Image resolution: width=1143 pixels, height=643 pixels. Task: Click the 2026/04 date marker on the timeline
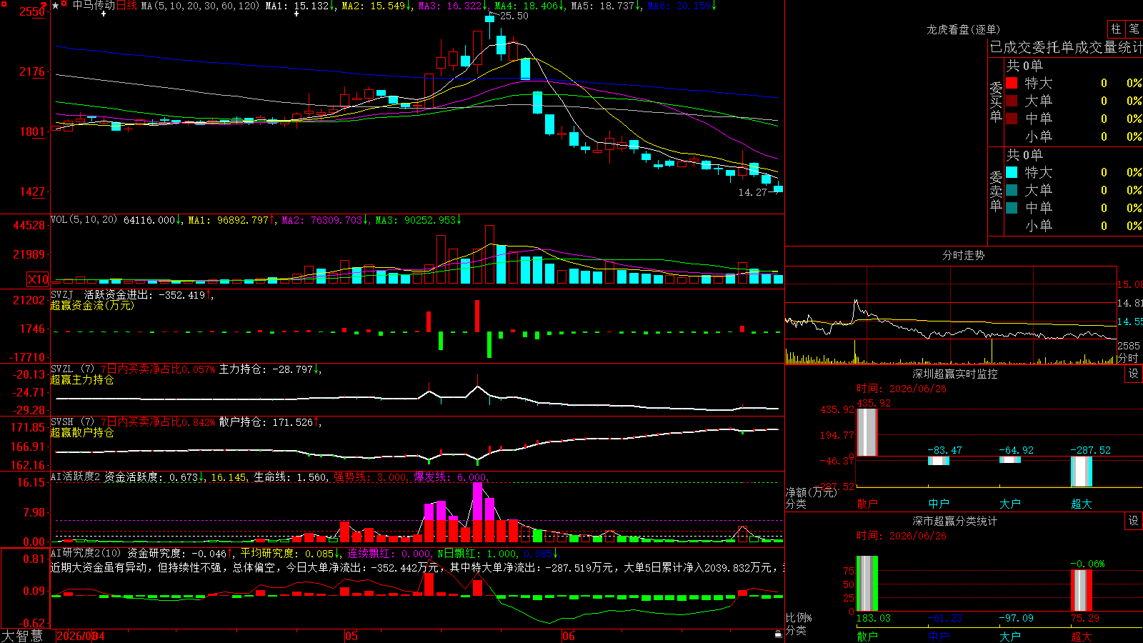tap(81, 636)
